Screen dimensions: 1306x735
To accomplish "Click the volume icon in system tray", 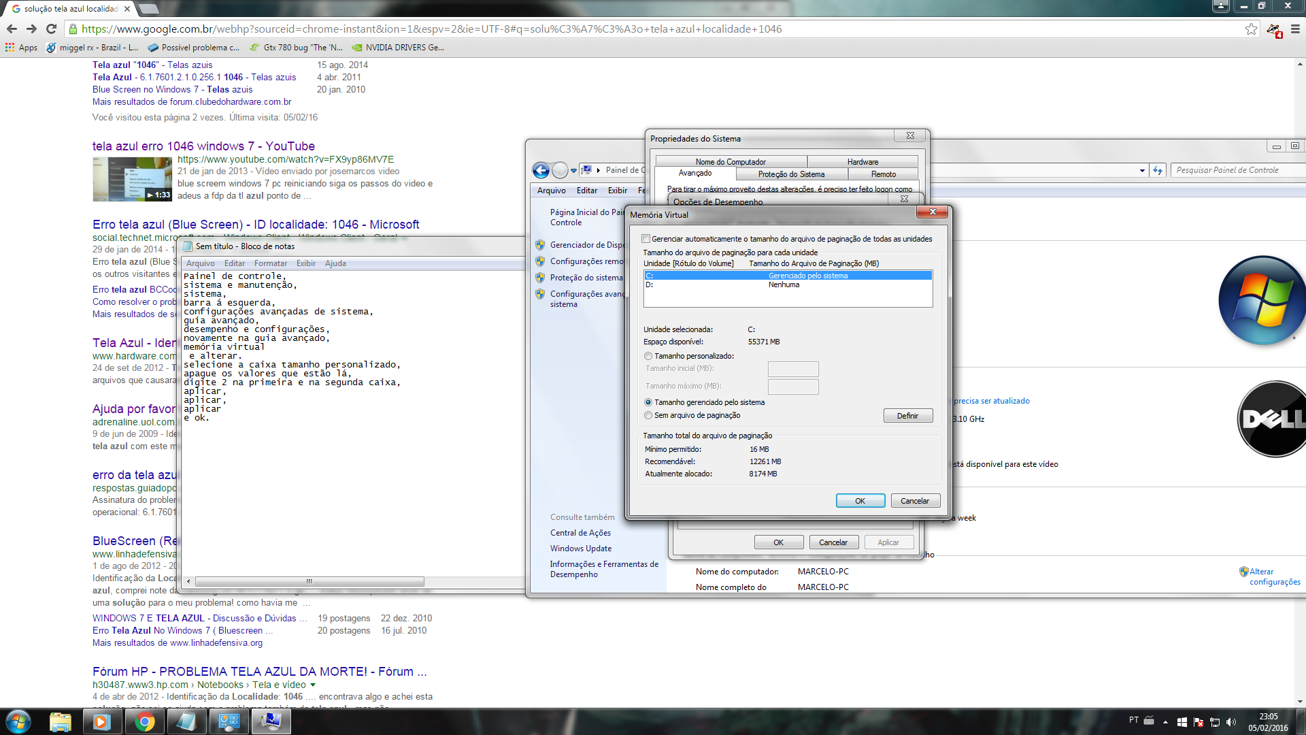I will [x=1231, y=722].
